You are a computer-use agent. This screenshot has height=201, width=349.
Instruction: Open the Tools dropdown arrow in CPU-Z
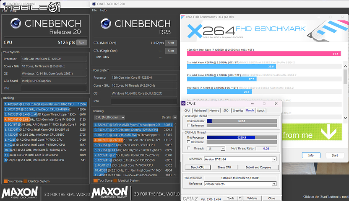[x=240, y=198]
